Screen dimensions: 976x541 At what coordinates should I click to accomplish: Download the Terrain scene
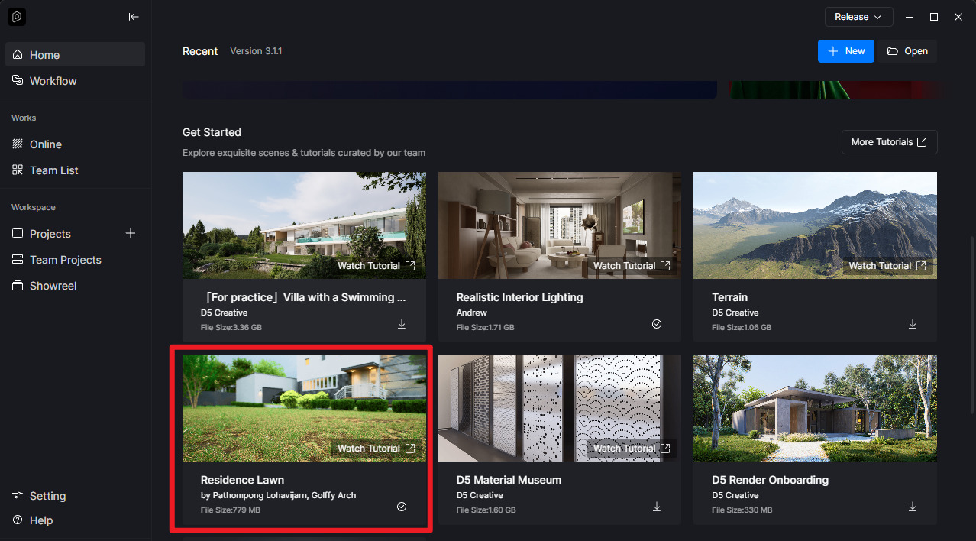(x=912, y=324)
